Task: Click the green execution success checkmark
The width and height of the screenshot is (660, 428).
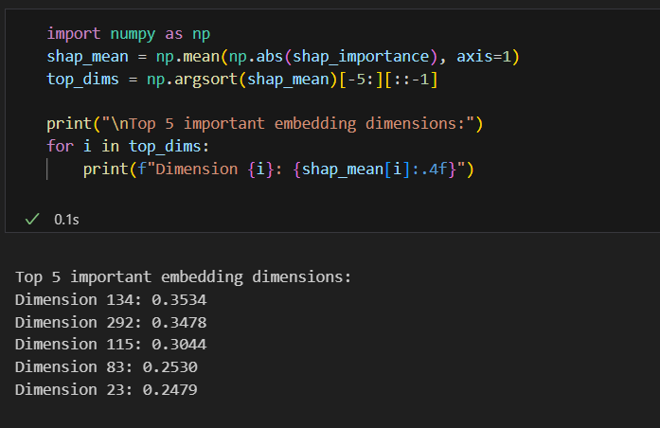Action: pos(32,219)
